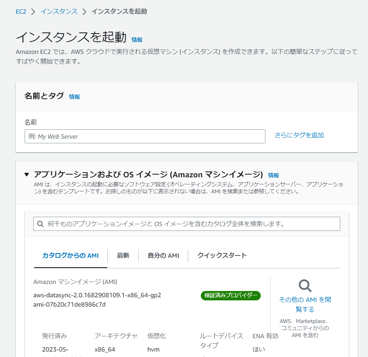Switch to the 最新 tab
The image size is (368, 357).
pyautogui.click(x=123, y=255)
